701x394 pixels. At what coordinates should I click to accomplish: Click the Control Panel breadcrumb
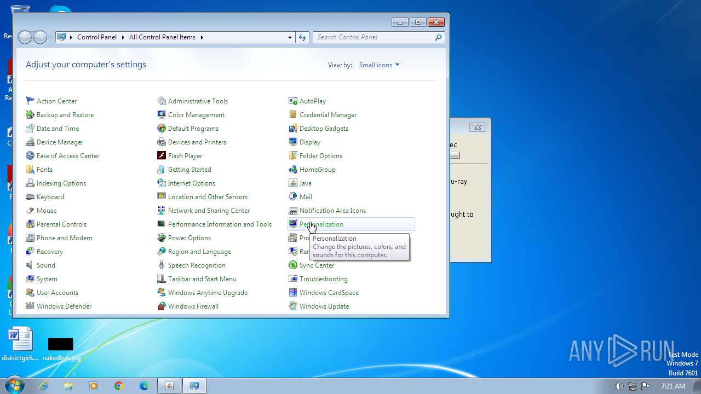coord(97,37)
